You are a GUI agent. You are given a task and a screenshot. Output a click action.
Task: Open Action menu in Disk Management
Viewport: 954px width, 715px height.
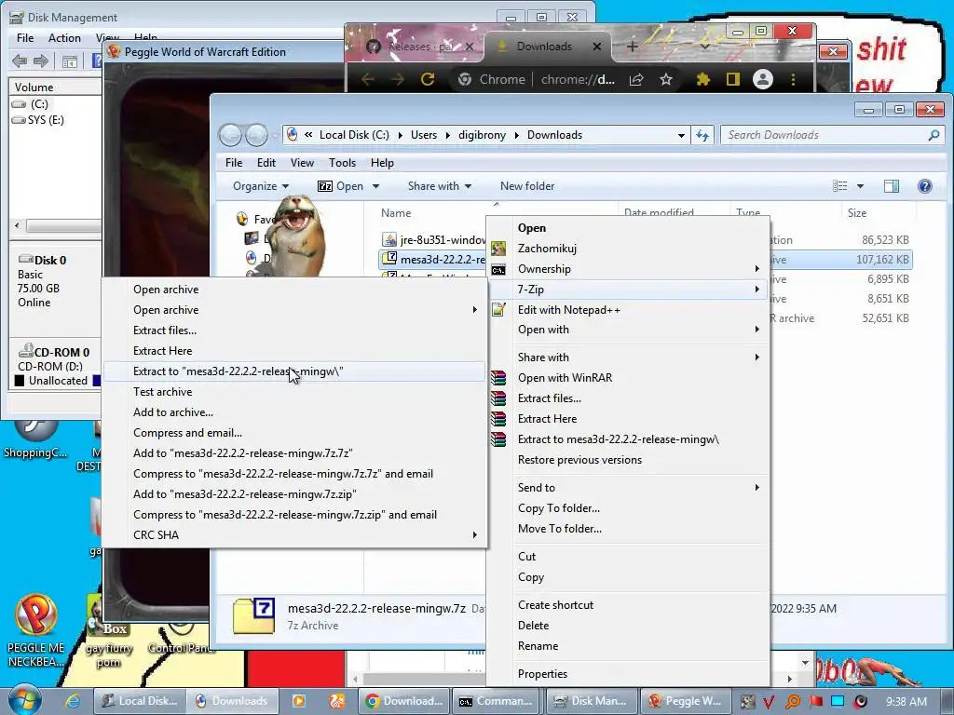(x=64, y=37)
